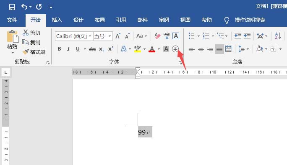Switch to the 视图 tab
Viewport: 287px width, 165px height.
(x=185, y=20)
